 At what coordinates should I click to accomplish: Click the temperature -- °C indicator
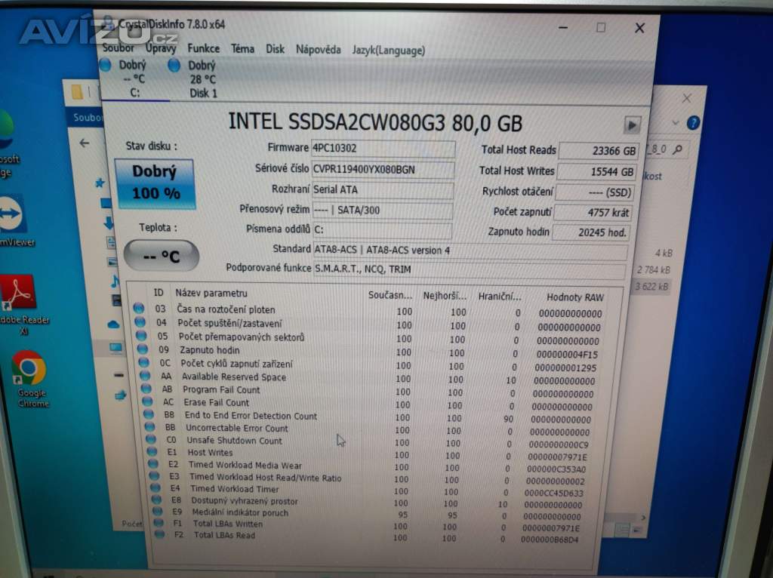(161, 257)
